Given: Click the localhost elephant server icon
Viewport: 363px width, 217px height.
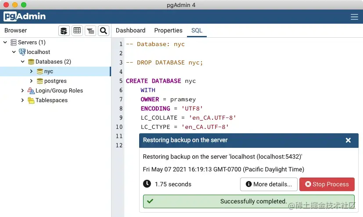Looking at the screenshot, I should coord(22,52).
